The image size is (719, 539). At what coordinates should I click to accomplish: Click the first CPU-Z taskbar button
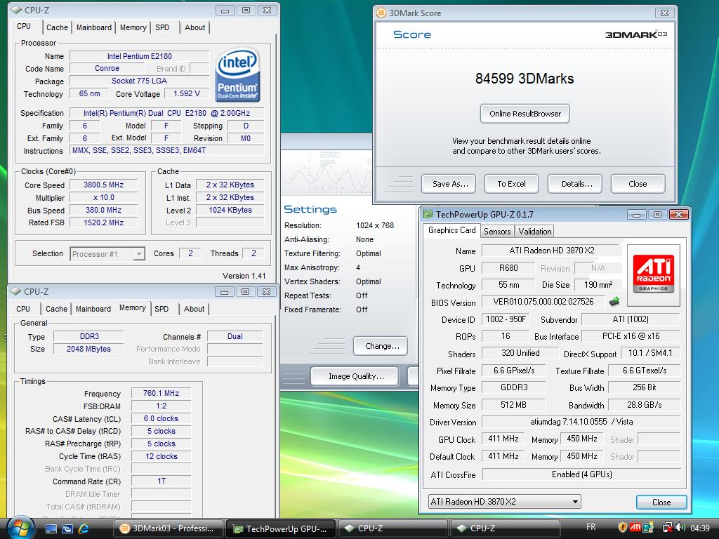tap(392, 529)
